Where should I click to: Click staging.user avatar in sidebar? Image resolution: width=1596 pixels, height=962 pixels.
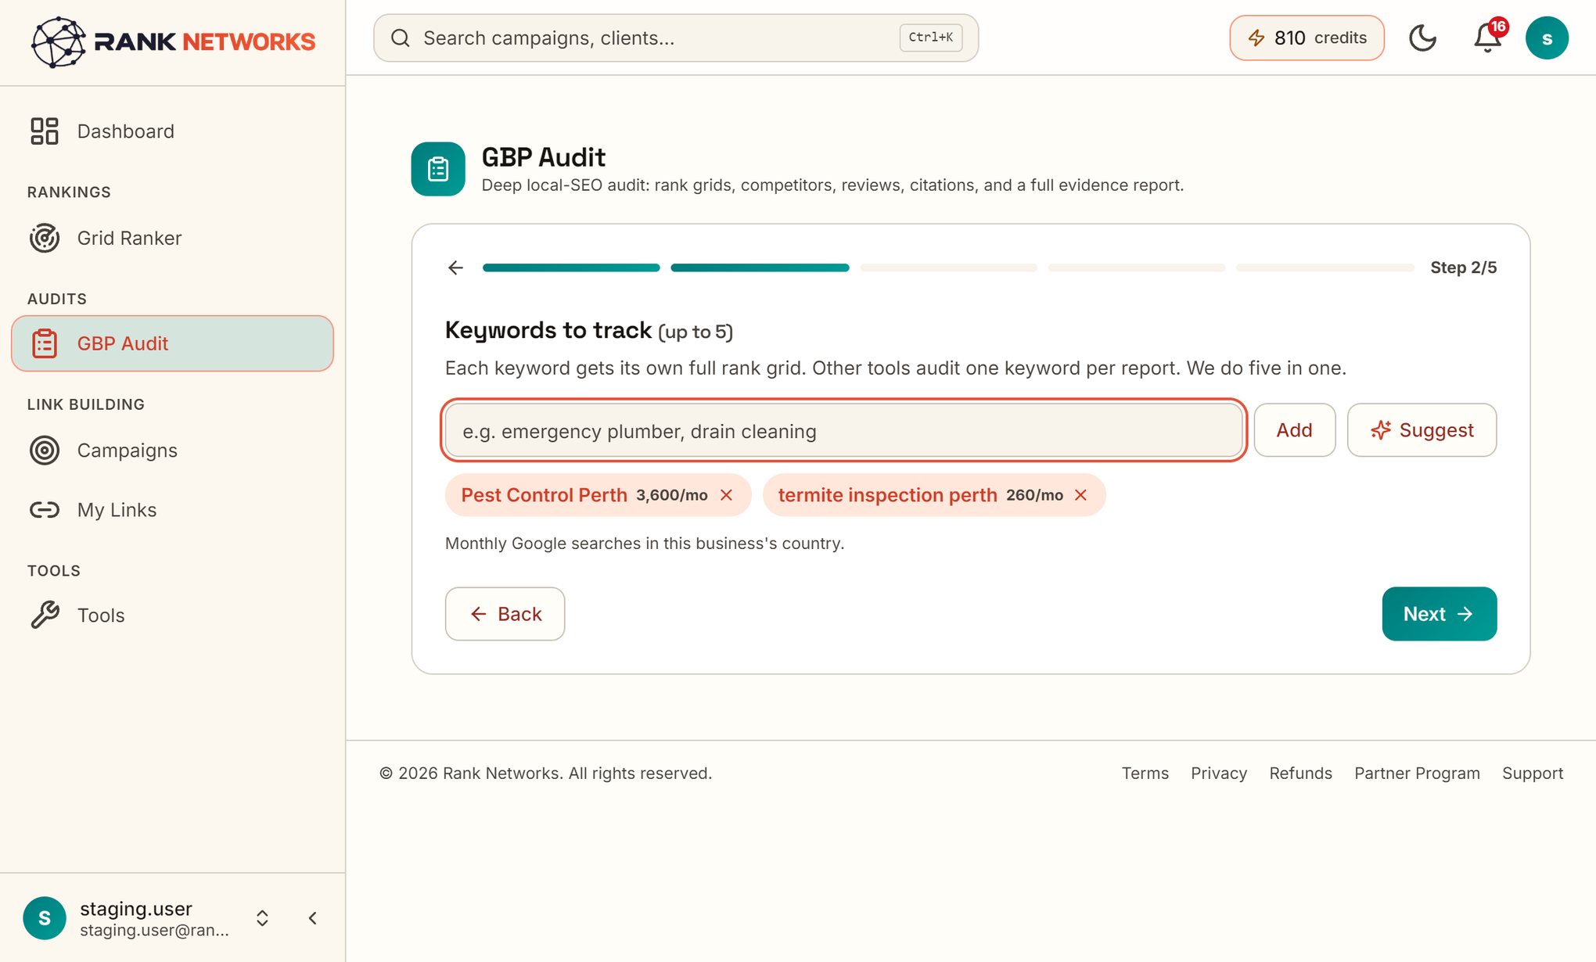pyautogui.click(x=45, y=918)
